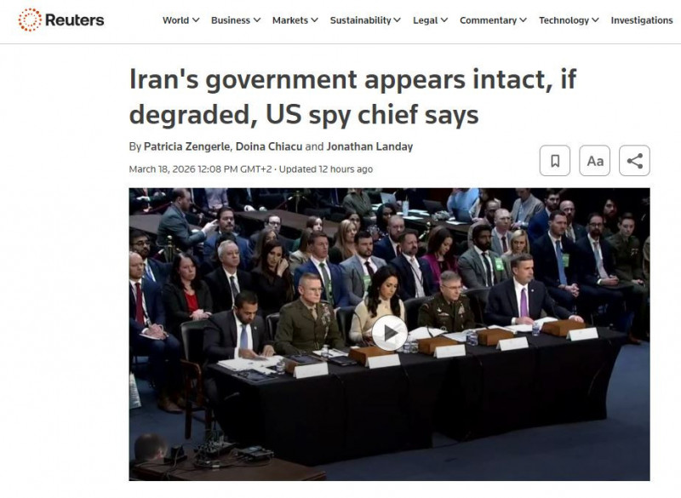Viewport: 681px width, 498px height.
Task: Expand the Markets dropdown arrow
Action: click(314, 20)
